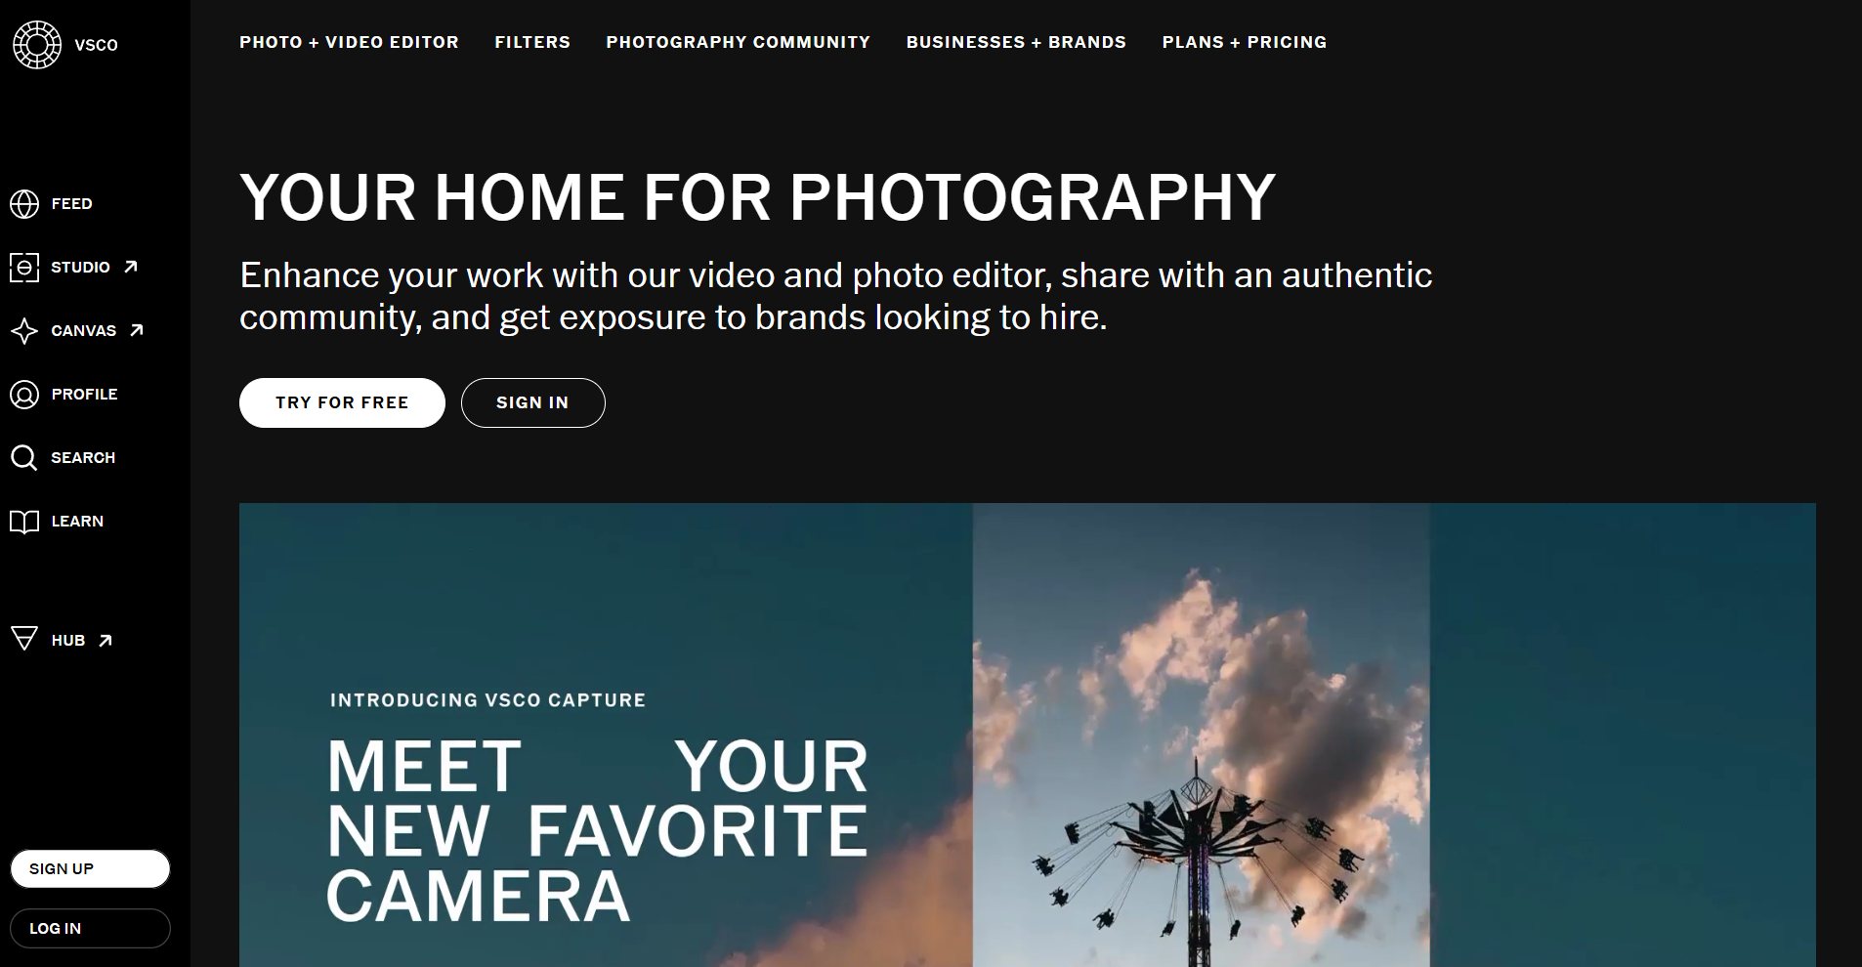The height and width of the screenshot is (967, 1862).
Task: Open the Studio icon in the sidebar
Action: click(24, 268)
